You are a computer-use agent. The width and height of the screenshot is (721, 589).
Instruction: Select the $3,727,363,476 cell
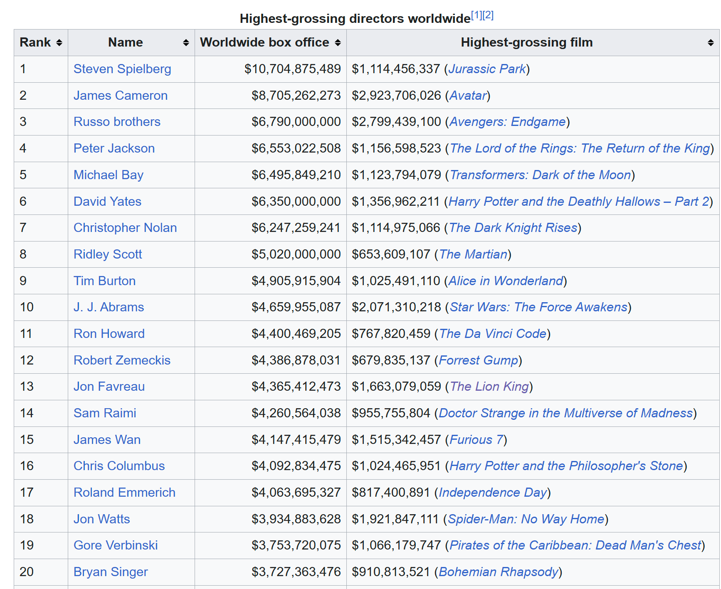271,572
